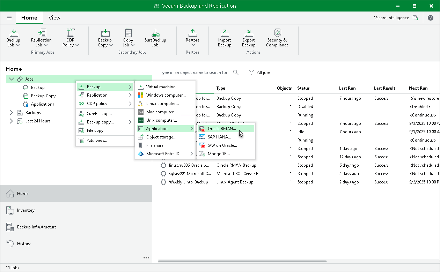The image size is (440, 272).
Task: Click the Backups node icon in tree
Action: click(x=20, y=113)
